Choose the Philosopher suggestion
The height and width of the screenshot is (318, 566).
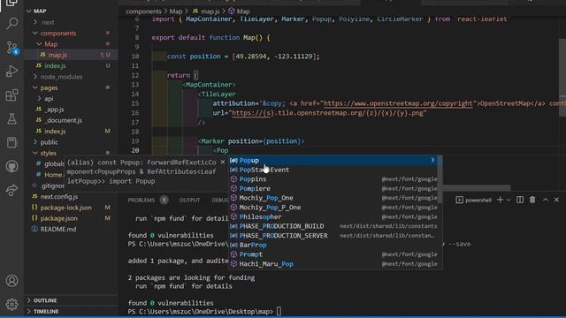pos(333,216)
